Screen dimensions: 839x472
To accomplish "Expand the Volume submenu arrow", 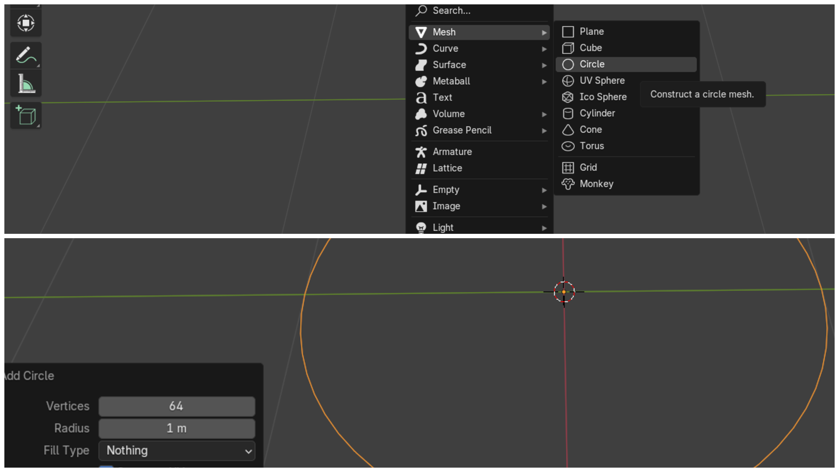I will click(544, 115).
